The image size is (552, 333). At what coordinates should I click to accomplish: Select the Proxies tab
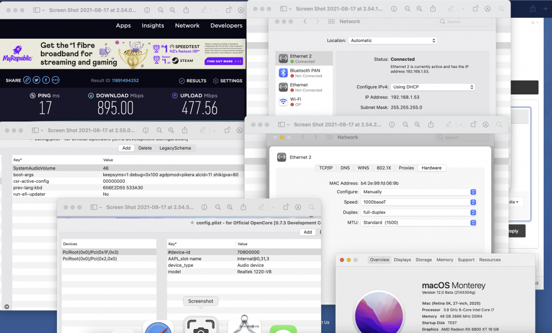406,168
